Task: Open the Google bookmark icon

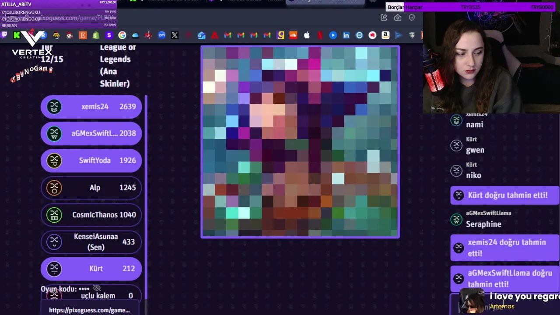Action: (122, 35)
